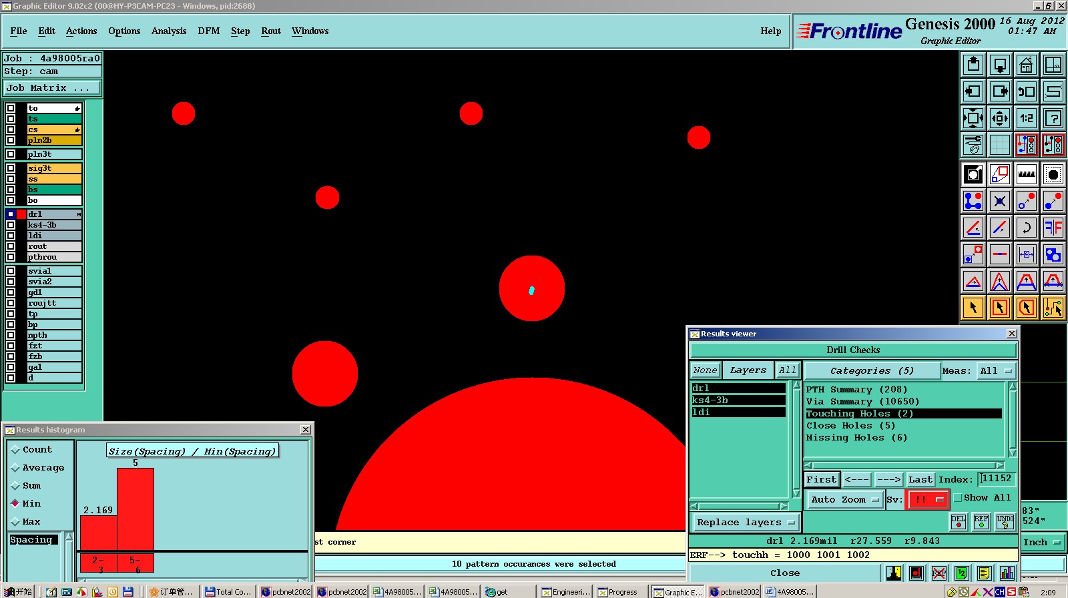
Task: Open the DFM menu
Action: (209, 31)
